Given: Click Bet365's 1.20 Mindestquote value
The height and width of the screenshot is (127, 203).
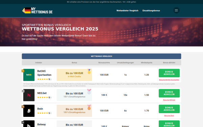Looking at the screenshot, I should 146,75.
